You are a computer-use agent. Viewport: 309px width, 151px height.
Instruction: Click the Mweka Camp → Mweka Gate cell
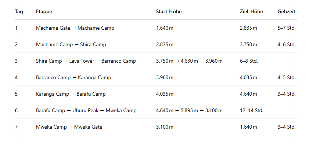pos(69,127)
